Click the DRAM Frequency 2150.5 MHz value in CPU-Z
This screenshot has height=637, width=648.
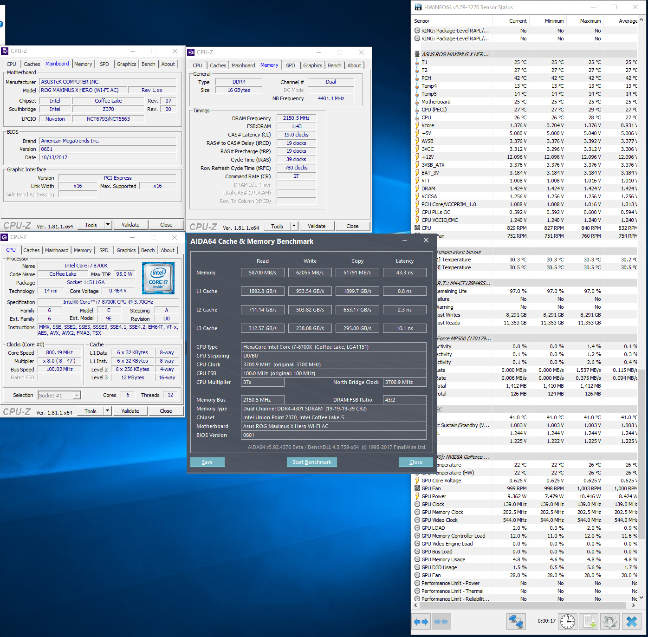[296, 118]
